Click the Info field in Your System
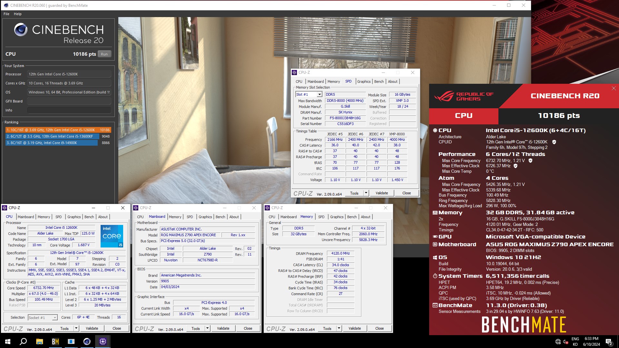The image size is (619, 348). point(69,110)
